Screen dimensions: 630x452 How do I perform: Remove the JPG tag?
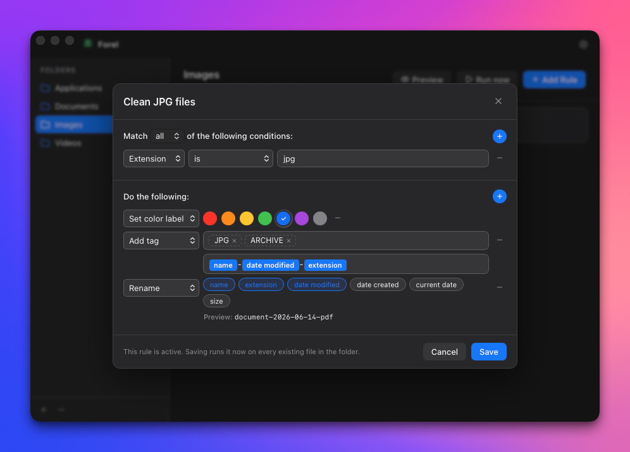pyautogui.click(x=234, y=241)
